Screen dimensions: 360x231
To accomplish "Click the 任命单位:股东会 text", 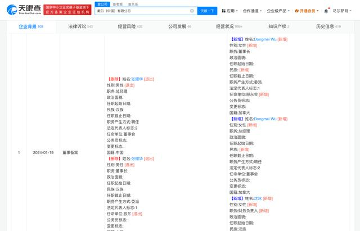I will point(244,94).
